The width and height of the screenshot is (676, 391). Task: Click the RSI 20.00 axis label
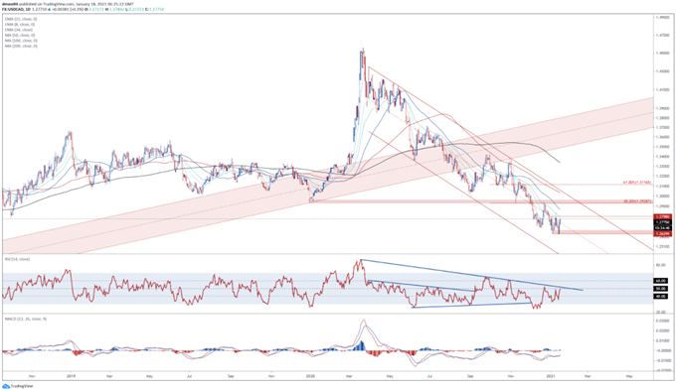pos(660,312)
